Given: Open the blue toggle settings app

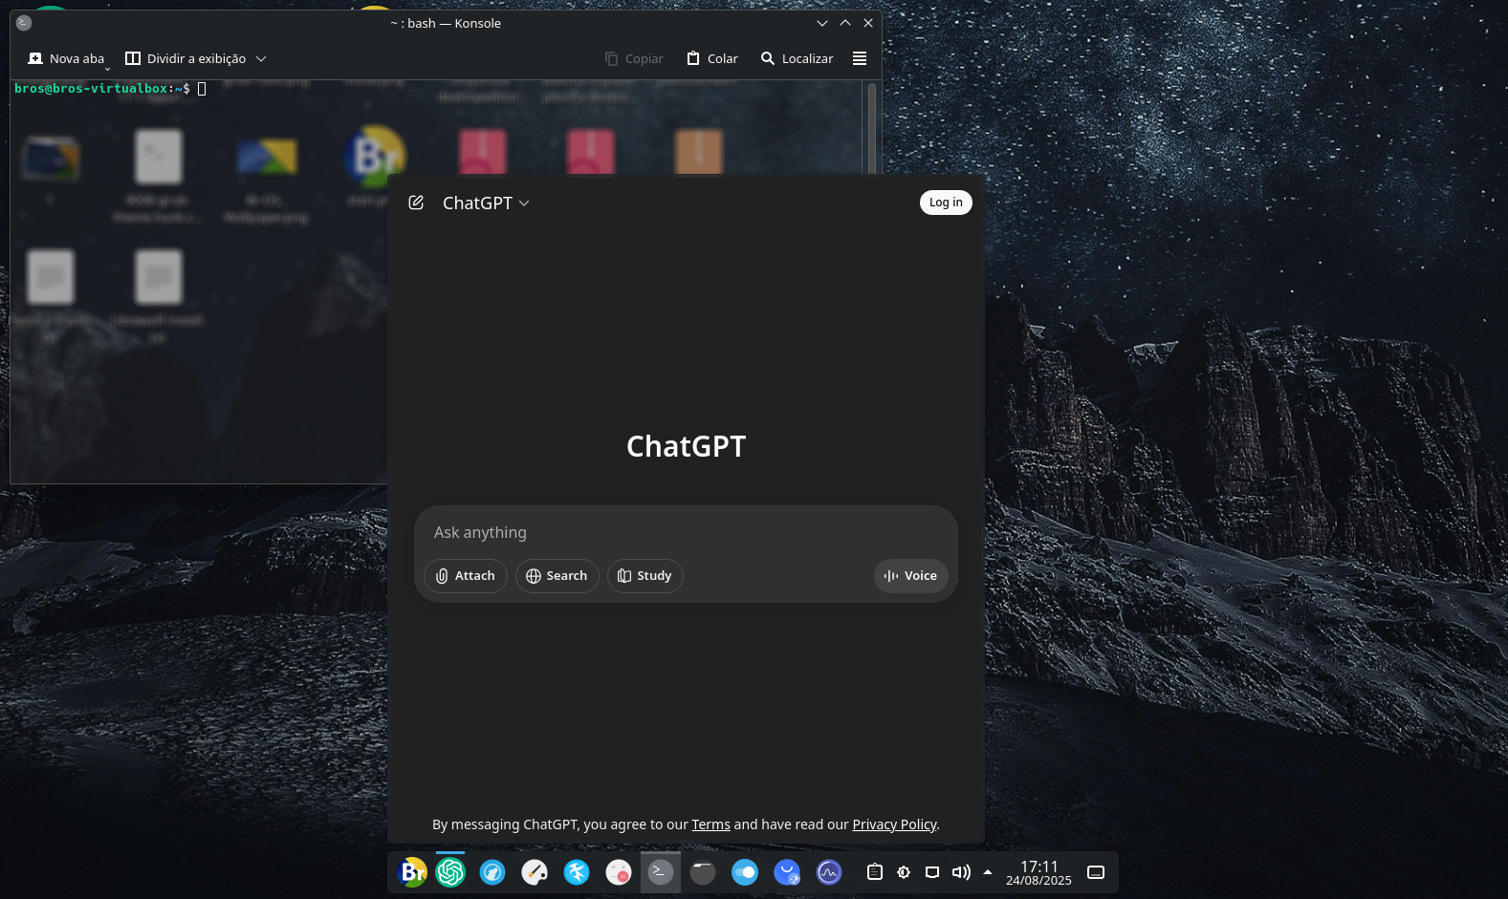Looking at the screenshot, I should click(745, 872).
